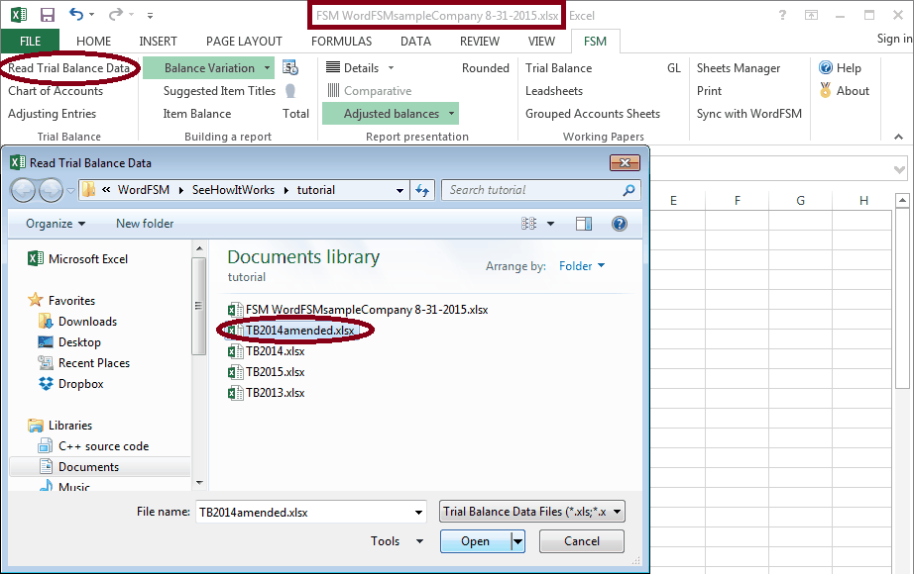
Task: Switch to the INSERT ribbon tab
Action: [x=158, y=42]
